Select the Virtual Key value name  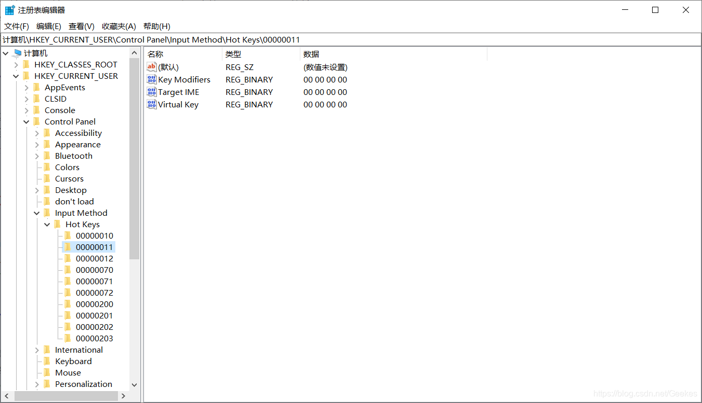click(178, 104)
